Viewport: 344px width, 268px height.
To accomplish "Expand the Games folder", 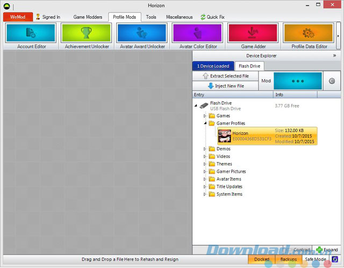I will click(x=205, y=116).
